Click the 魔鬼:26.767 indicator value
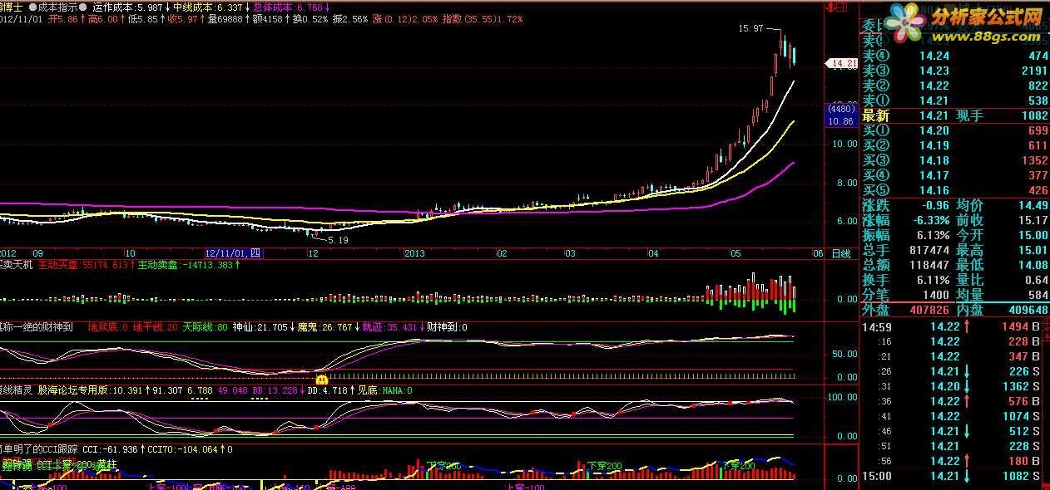This screenshot has height=490, width=1050. (x=324, y=327)
